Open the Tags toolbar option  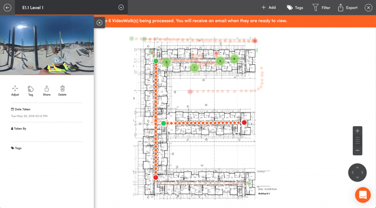(x=295, y=8)
